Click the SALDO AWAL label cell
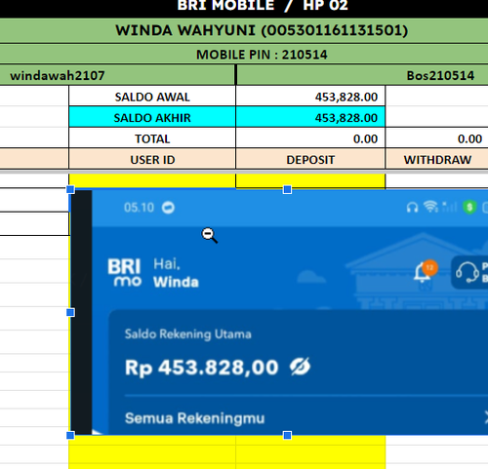The height and width of the screenshot is (469, 488). point(152,97)
